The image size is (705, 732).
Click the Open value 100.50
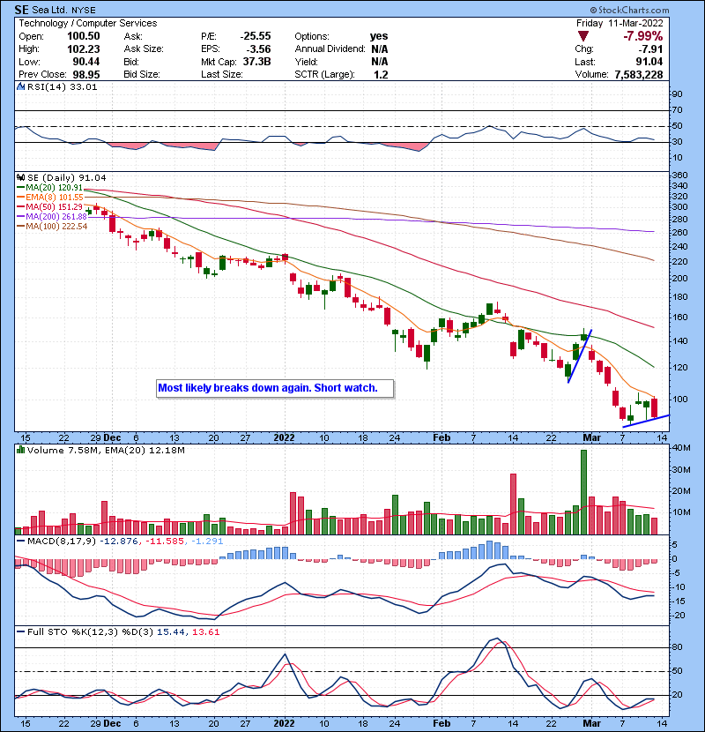(x=84, y=36)
